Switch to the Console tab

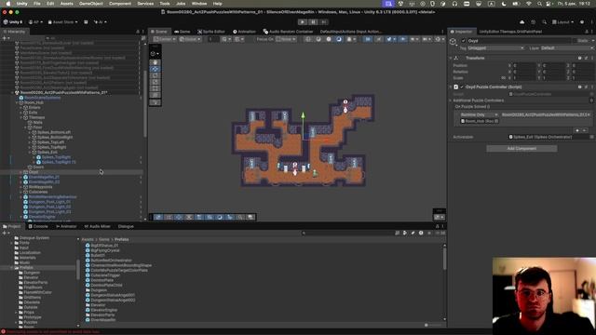coord(38,226)
